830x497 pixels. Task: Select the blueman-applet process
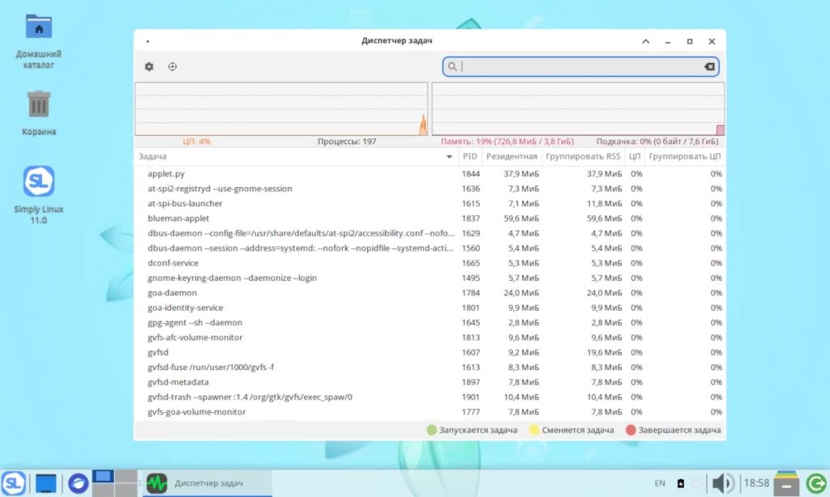(430, 219)
